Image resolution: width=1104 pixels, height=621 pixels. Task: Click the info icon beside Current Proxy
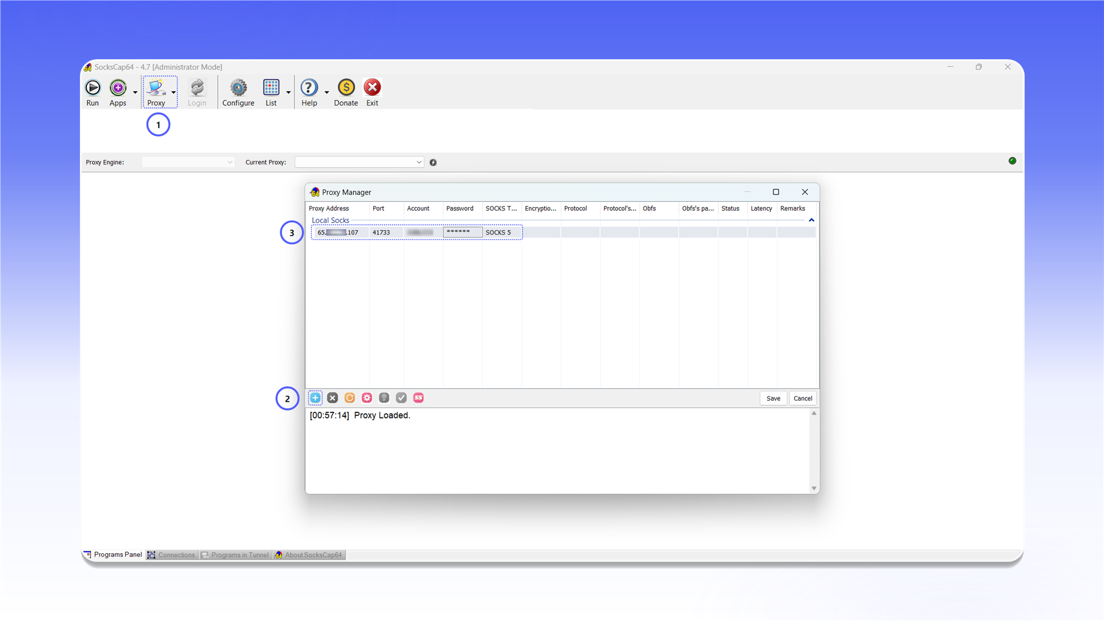click(433, 163)
